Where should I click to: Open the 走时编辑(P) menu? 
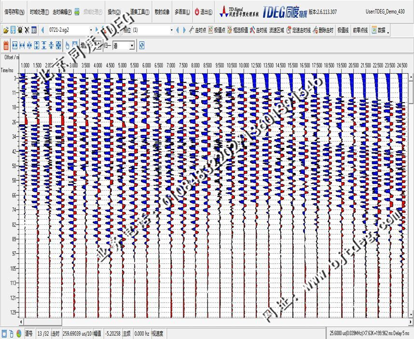62,12
